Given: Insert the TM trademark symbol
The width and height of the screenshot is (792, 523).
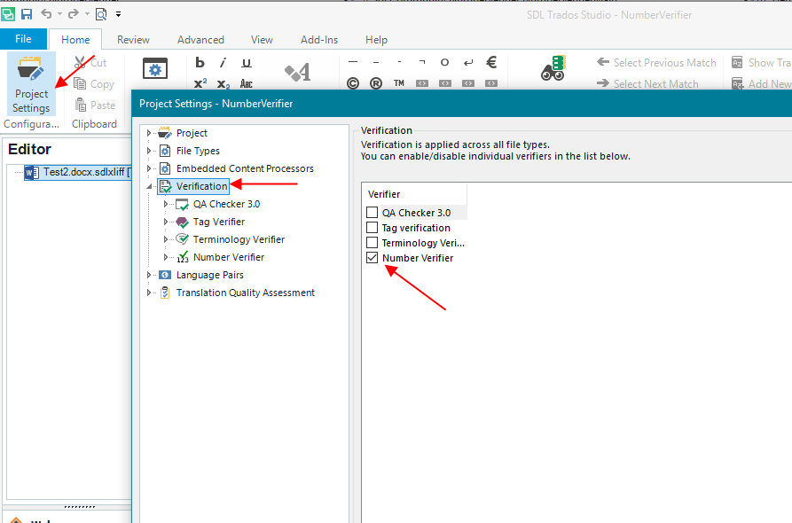Looking at the screenshot, I should 399,83.
